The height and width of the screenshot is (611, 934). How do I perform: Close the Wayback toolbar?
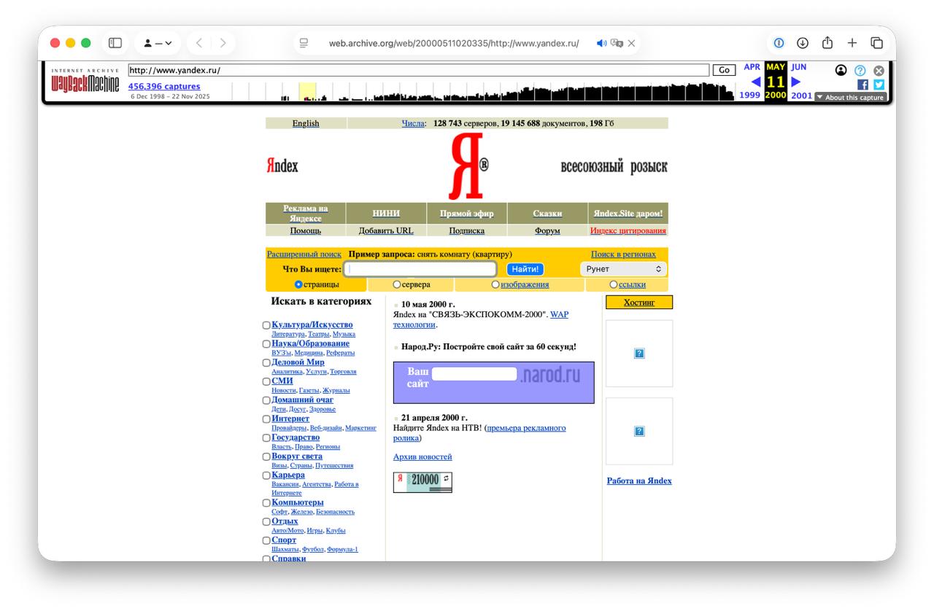pos(879,70)
